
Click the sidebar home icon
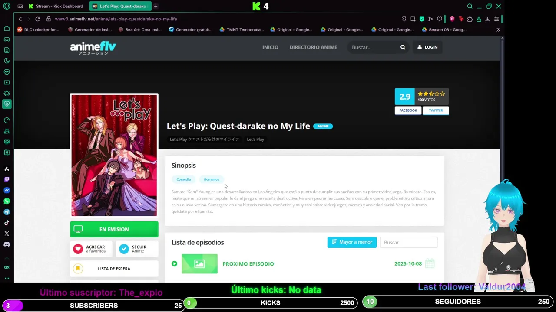[x=7, y=29]
